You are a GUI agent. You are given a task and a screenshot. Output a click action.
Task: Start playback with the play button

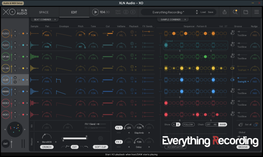click(95, 12)
